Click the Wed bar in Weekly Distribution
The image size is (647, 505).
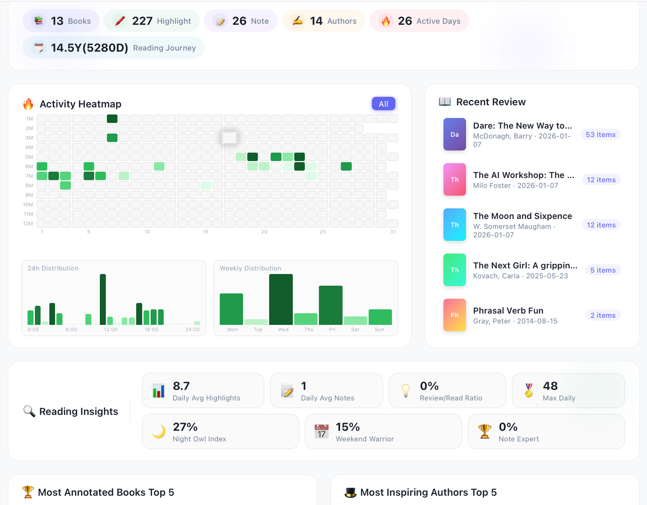point(281,299)
